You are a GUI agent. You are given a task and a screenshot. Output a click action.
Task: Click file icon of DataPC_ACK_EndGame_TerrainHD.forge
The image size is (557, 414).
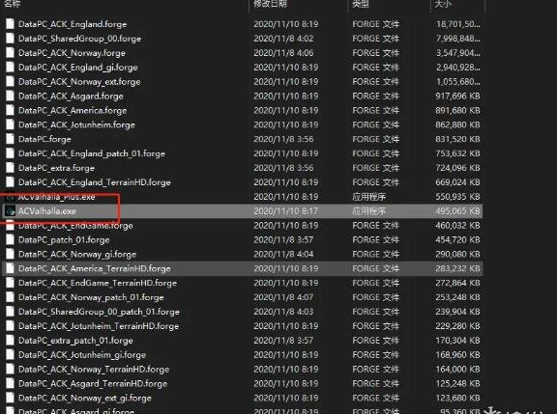(11, 283)
